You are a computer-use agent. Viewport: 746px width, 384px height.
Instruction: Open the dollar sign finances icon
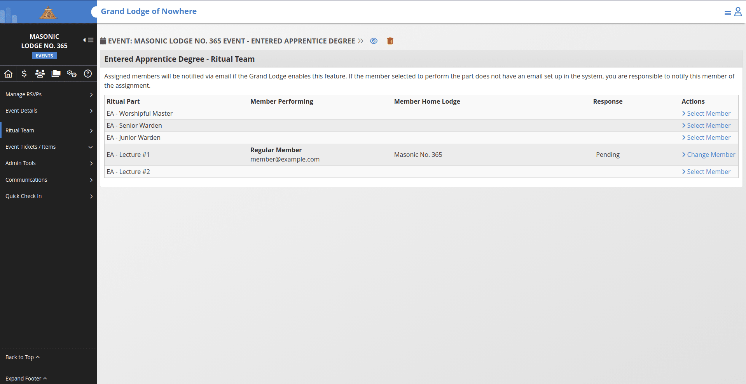click(24, 73)
